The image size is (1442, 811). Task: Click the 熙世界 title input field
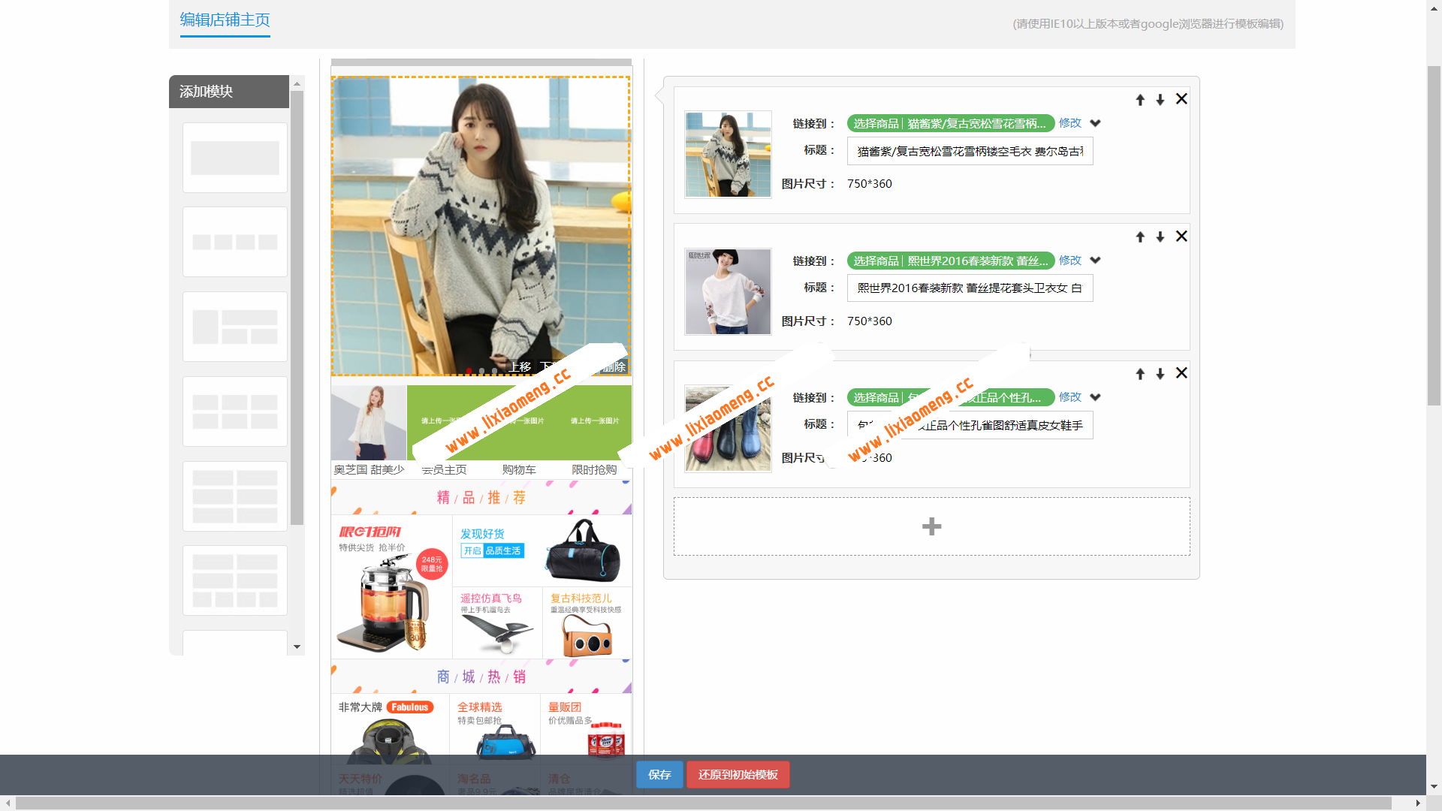click(970, 288)
